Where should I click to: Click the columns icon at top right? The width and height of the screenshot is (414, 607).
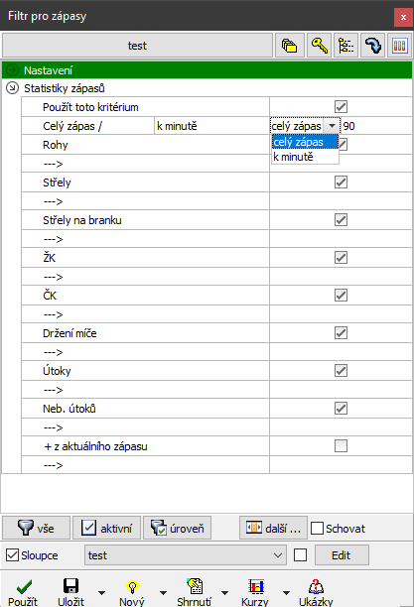pos(399,46)
